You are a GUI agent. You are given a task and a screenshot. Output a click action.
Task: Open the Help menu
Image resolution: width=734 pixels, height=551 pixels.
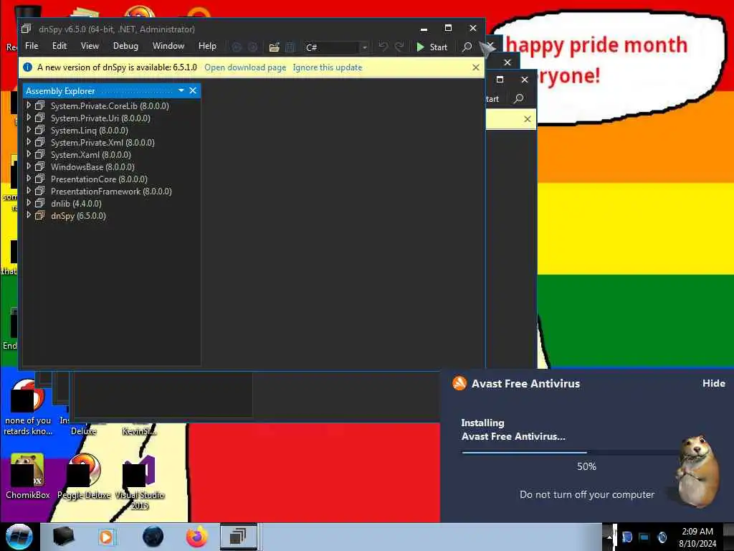207,46
